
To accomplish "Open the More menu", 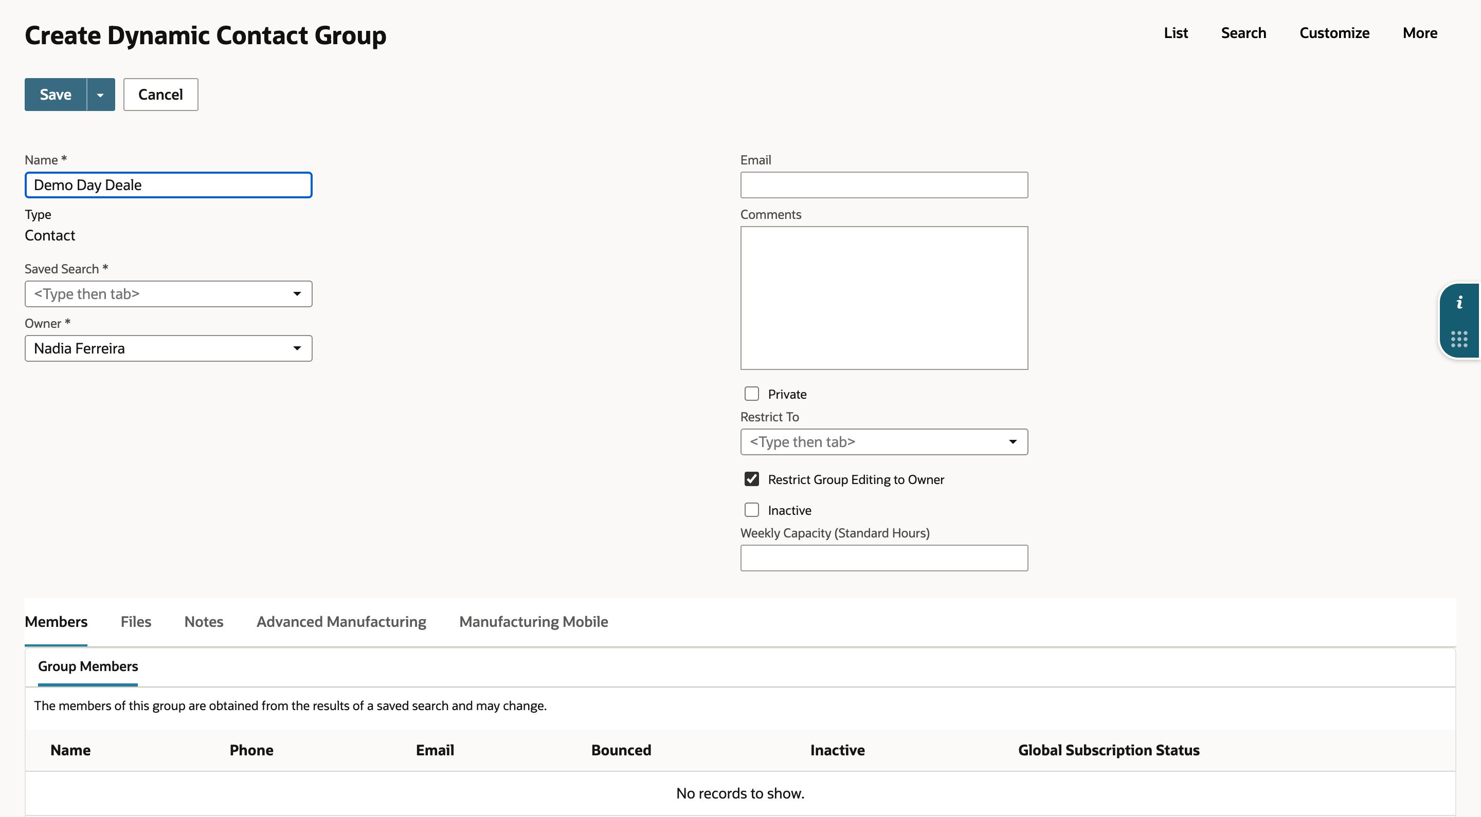I will pos(1420,33).
